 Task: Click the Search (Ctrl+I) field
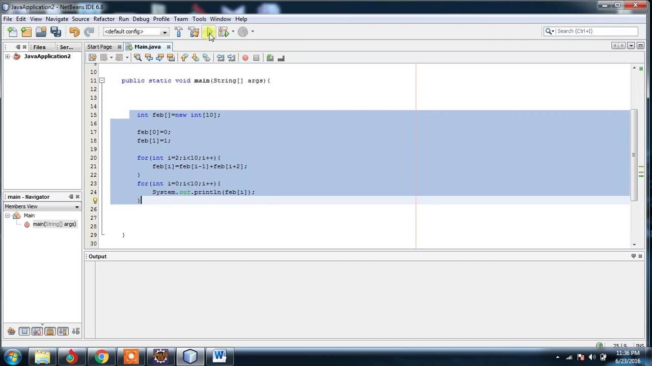point(595,31)
